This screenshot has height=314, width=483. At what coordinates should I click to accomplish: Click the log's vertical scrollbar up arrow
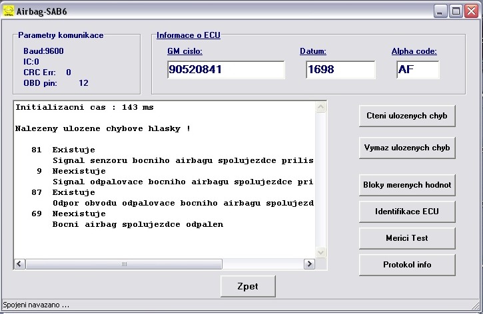click(x=321, y=107)
